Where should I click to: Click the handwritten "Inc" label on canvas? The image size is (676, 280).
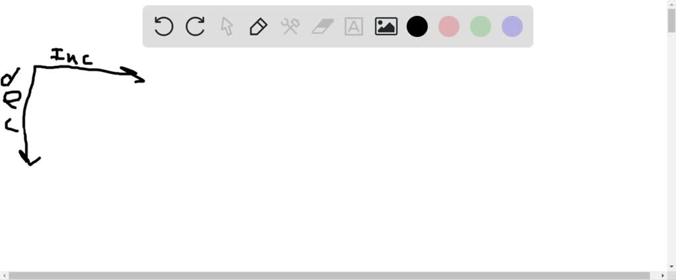(71, 56)
